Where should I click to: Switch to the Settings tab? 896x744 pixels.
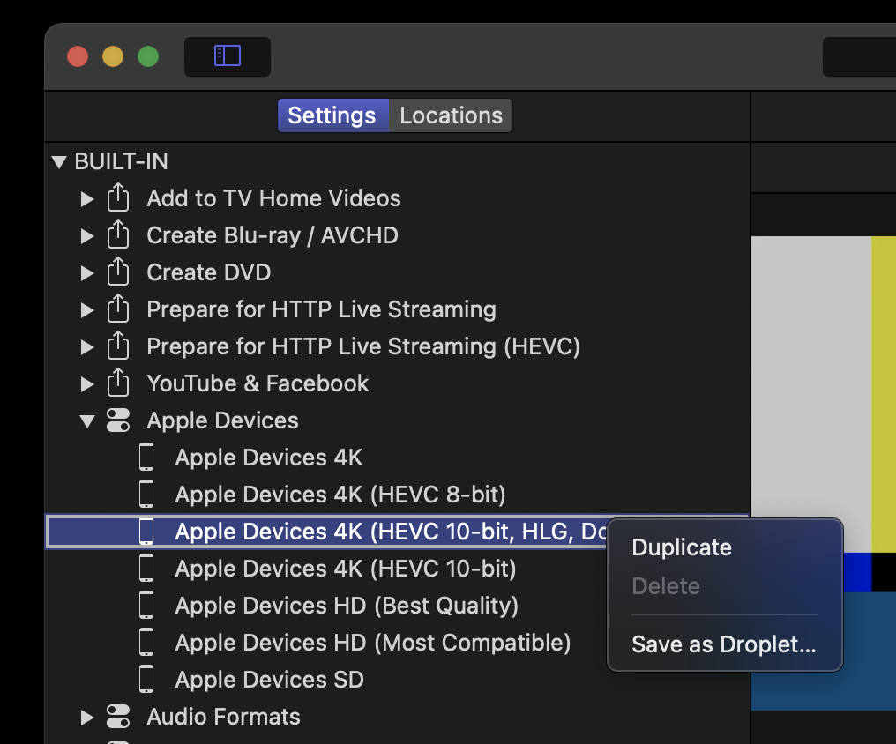click(332, 115)
